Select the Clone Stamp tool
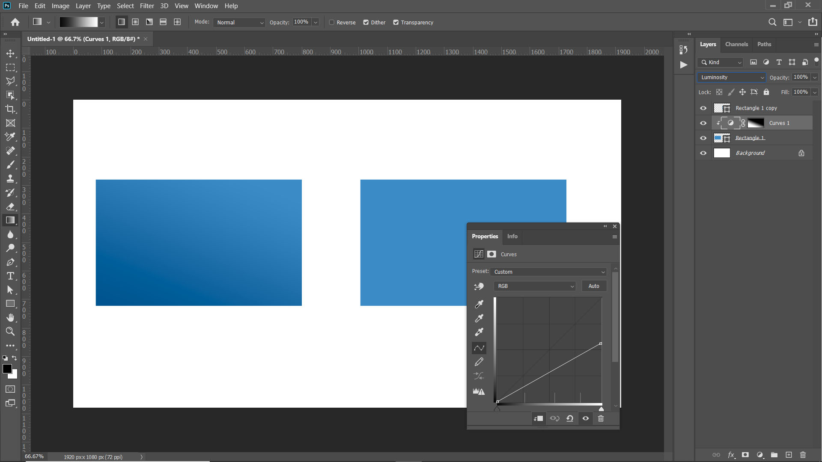 [x=11, y=178]
